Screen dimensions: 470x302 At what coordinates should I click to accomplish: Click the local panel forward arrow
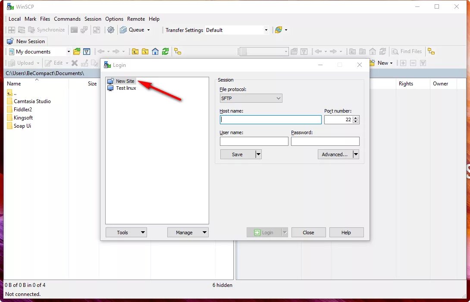point(116,52)
